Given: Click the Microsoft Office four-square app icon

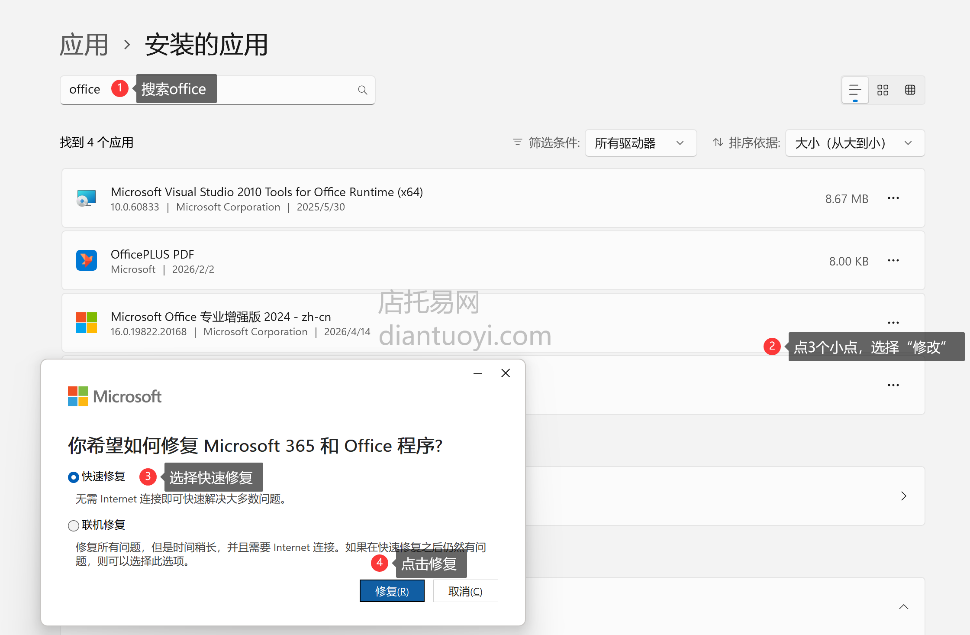Looking at the screenshot, I should (x=87, y=322).
